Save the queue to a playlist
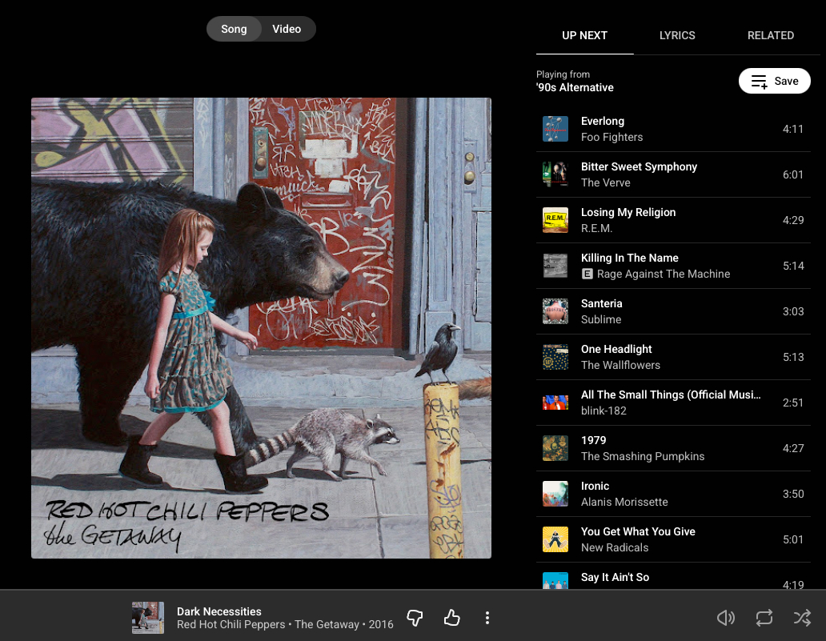826x641 pixels. (x=774, y=81)
